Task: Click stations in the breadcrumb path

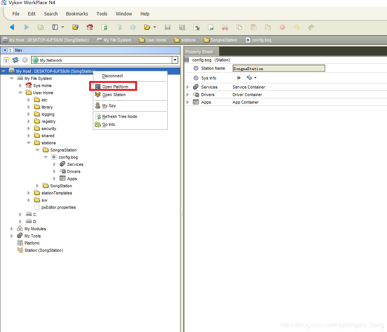Action: [185, 40]
